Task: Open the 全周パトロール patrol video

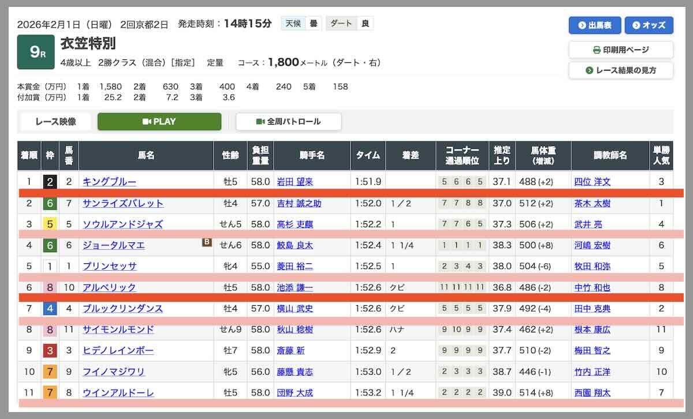Action: tap(288, 122)
